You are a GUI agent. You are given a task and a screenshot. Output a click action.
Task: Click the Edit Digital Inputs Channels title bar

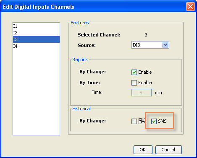click(92, 7)
